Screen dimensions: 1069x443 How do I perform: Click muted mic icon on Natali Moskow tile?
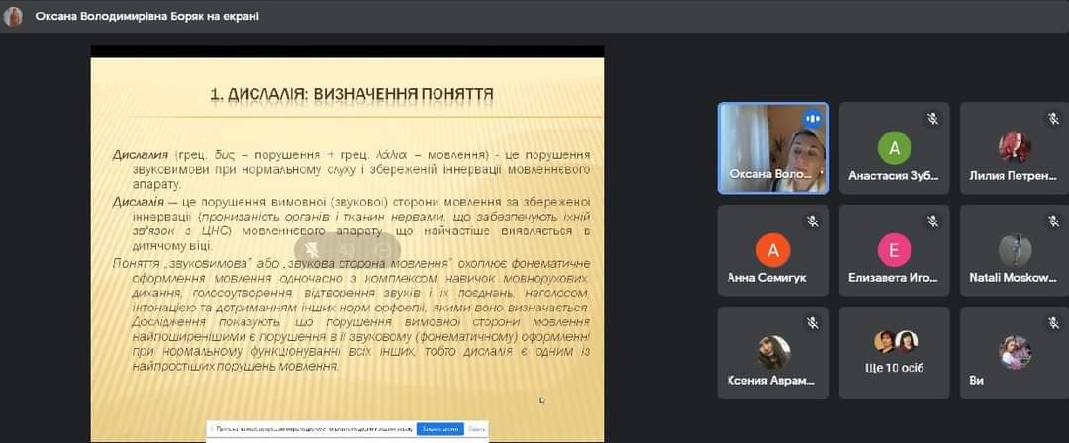click(1053, 221)
